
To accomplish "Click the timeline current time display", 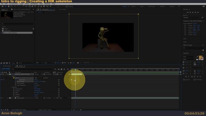I will [x=6, y=69].
